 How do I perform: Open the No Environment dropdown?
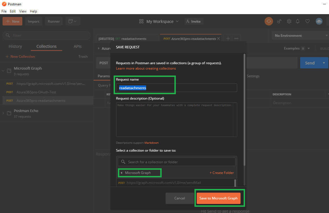300,36
